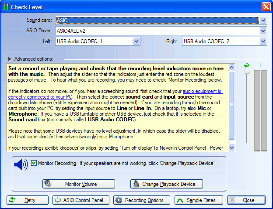
Task: Click the Sample Rates button
Action: pyautogui.click(x=199, y=200)
